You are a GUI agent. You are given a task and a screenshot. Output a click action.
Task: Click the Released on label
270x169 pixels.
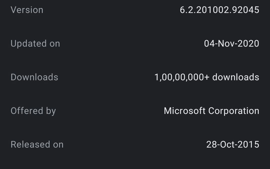(x=37, y=145)
